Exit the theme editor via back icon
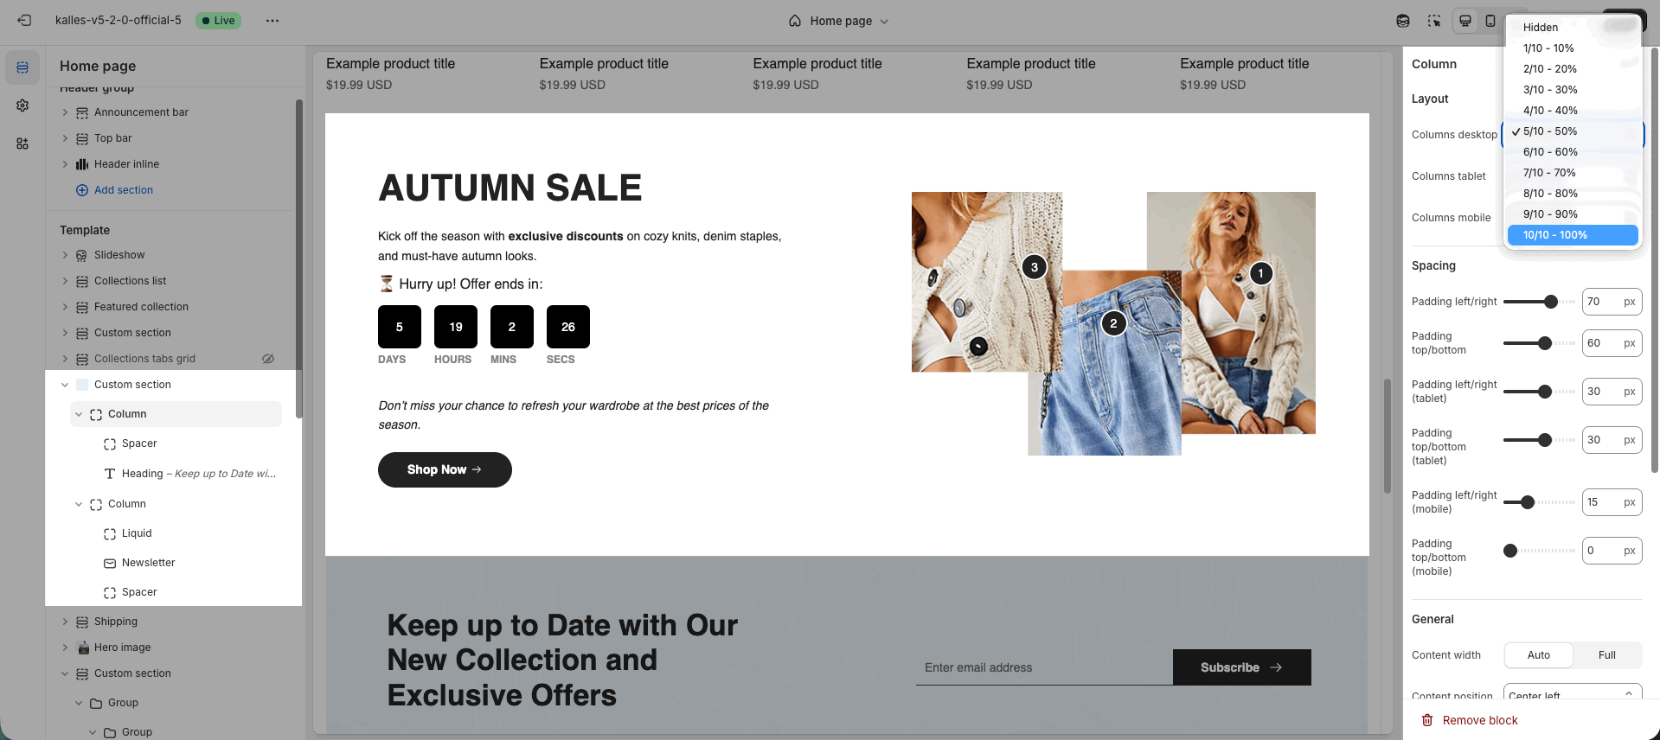The height and width of the screenshot is (740, 1660). point(24,21)
